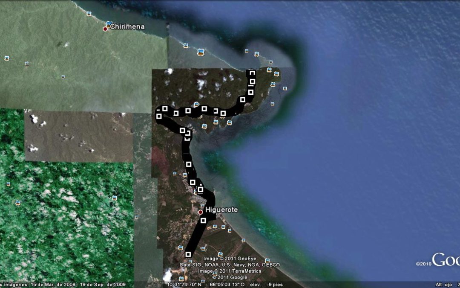The height and width of the screenshot is (288, 460).
Task: Click the latitude longitude coordinates readout
Action: point(205,284)
